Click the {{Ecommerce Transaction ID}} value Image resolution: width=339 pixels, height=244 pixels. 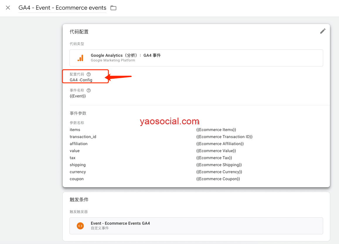[x=224, y=137]
